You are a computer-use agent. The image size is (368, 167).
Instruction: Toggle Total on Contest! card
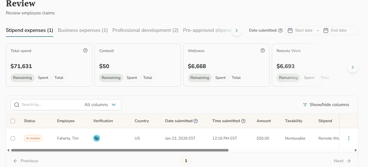coord(148,78)
